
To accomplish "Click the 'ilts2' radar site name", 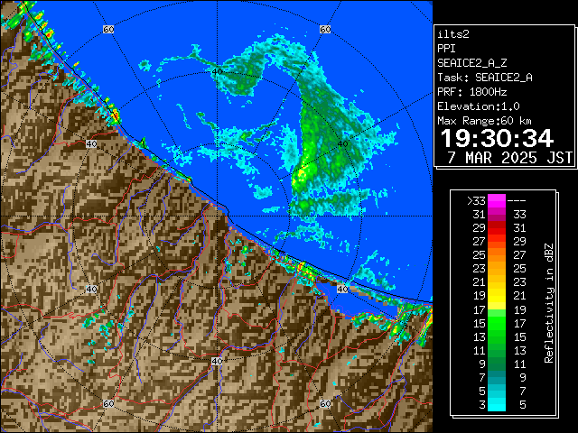I will point(453,34).
